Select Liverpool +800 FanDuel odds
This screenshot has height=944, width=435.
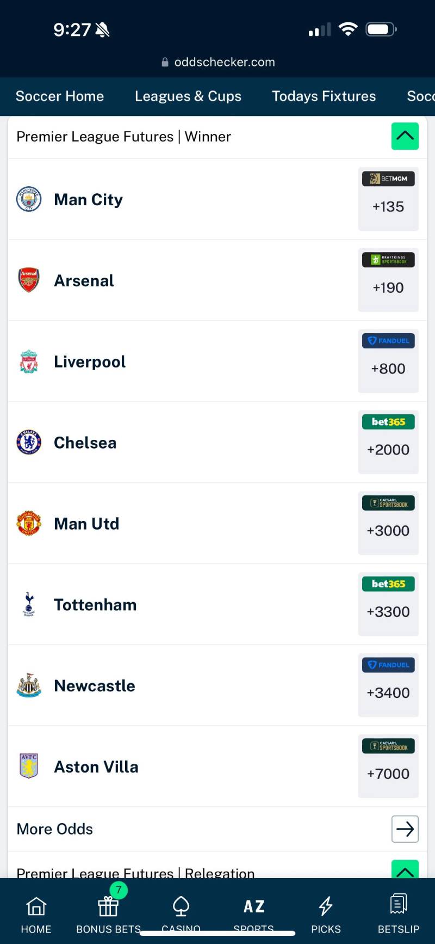(388, 361)
